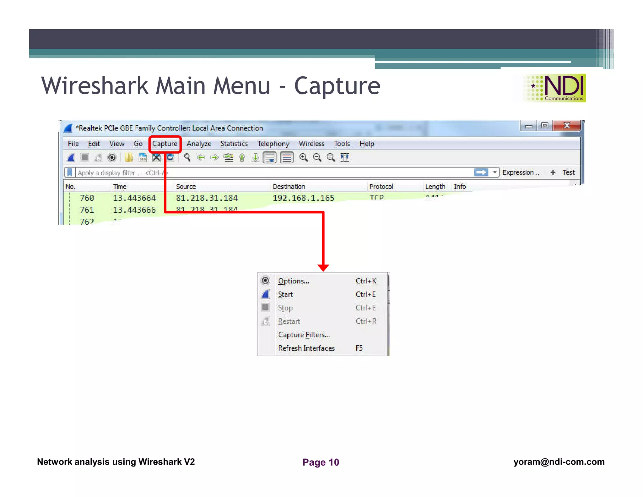This screenshot has width=643, height=497.
Task: Choose Start in the Capture dropdown menu
Action: click(x=322, y=294)
